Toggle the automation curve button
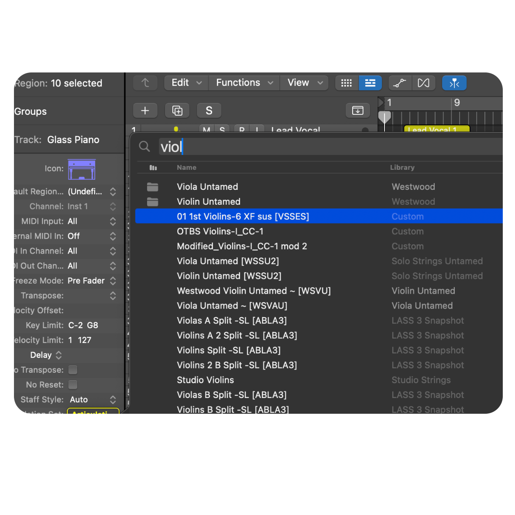515x515 pixels. 400,83
